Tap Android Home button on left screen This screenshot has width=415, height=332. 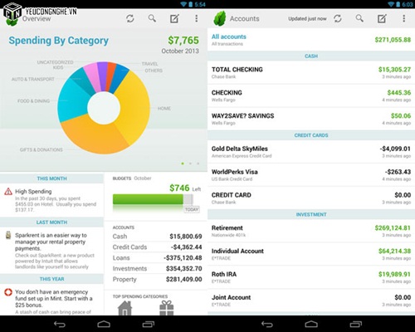coord(104,324)
